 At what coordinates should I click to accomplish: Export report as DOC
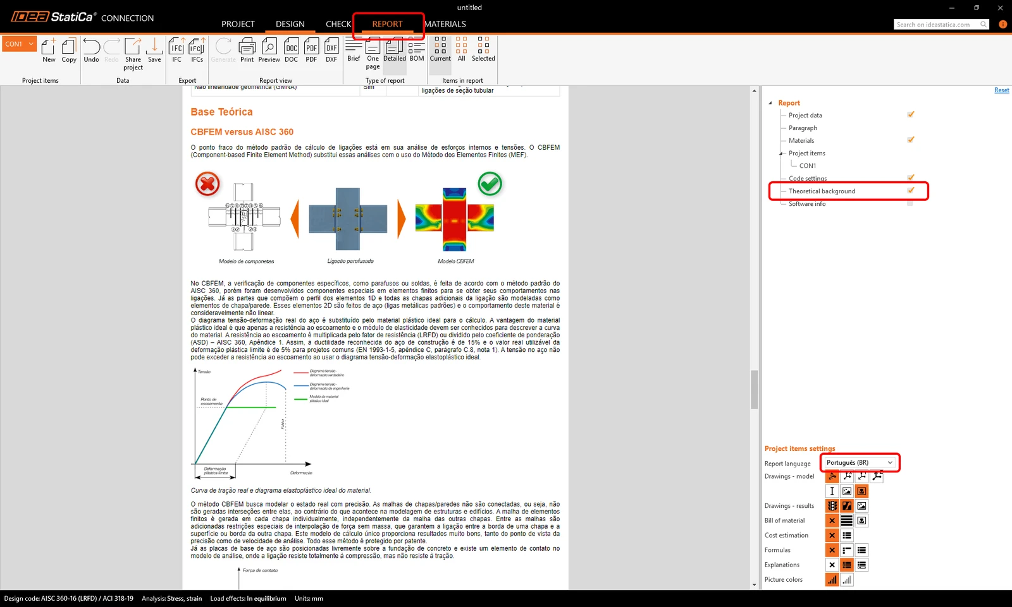(291, 50)
